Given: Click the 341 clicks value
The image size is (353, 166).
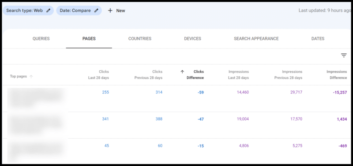Looking at the screenshot, I should [x=105, y=119].
